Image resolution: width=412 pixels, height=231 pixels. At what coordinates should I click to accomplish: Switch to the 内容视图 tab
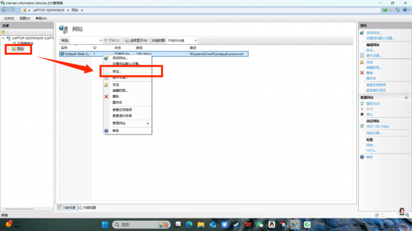click(x=87, y=207)
